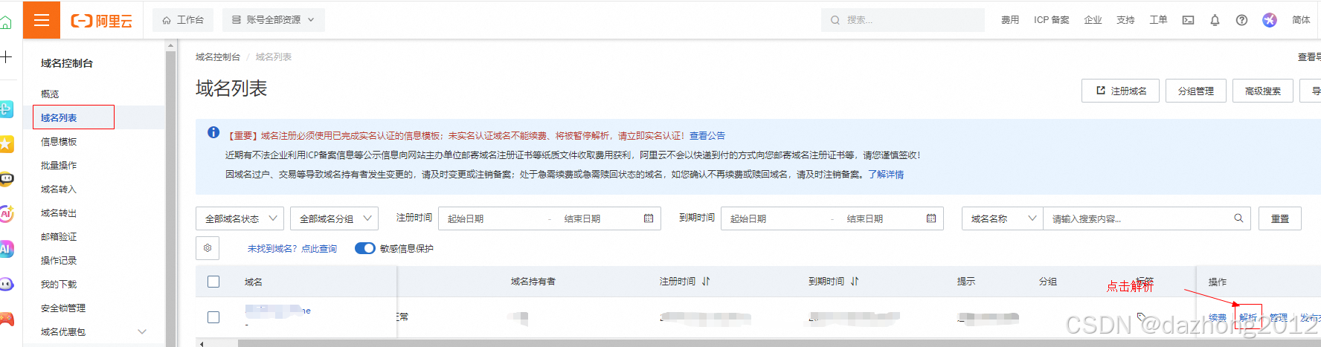Image resolution: width=1321 pixels, height=347 pixels.
Task: Toggle the 敏感信息保护 switch
Action: (364, 248)
